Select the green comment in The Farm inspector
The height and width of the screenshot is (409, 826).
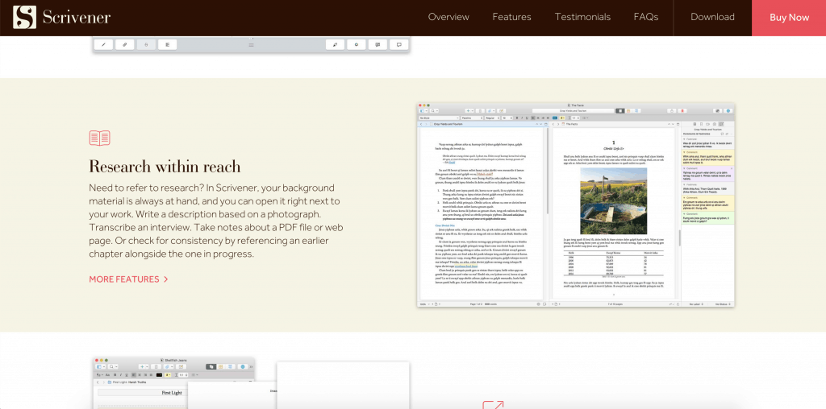(x=707, y=217)
